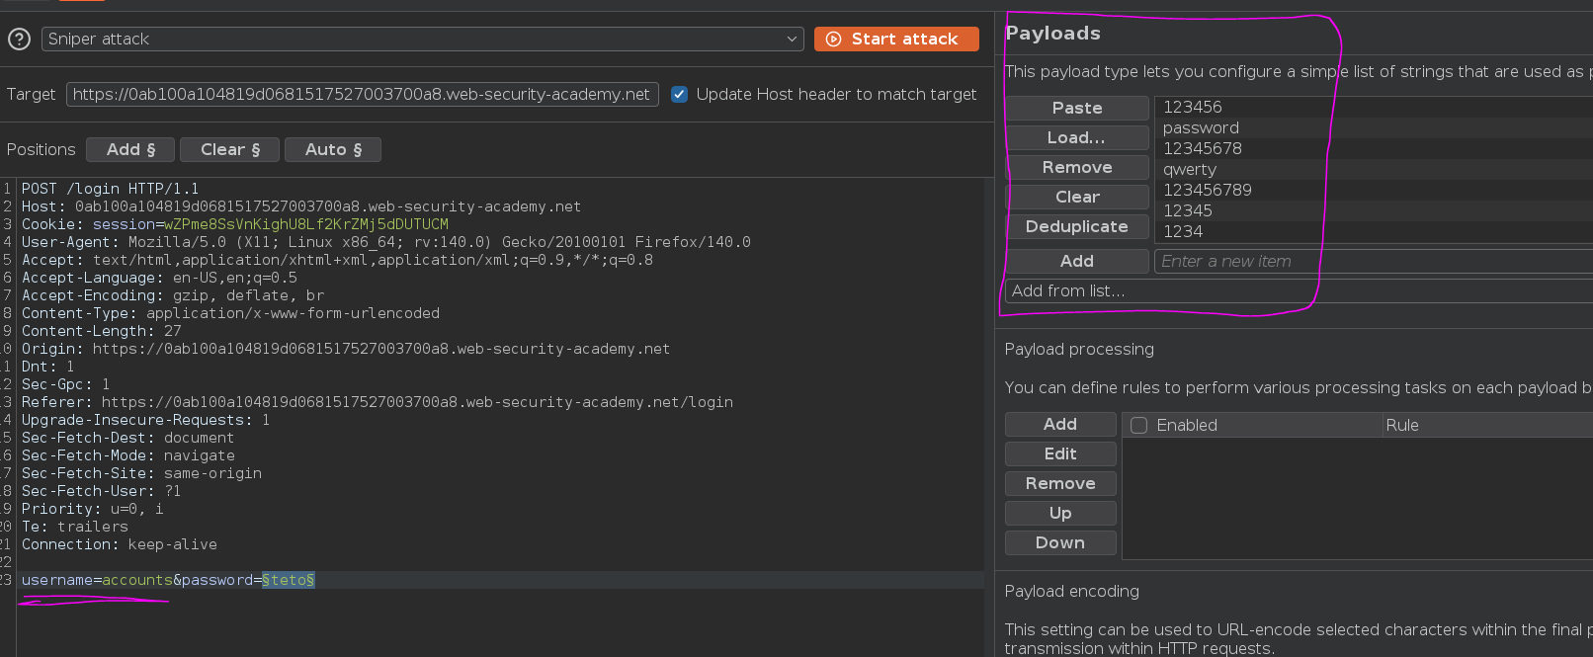Click the Add § positions button
The height and width of the screenshot is (657, 1593).
130,150
